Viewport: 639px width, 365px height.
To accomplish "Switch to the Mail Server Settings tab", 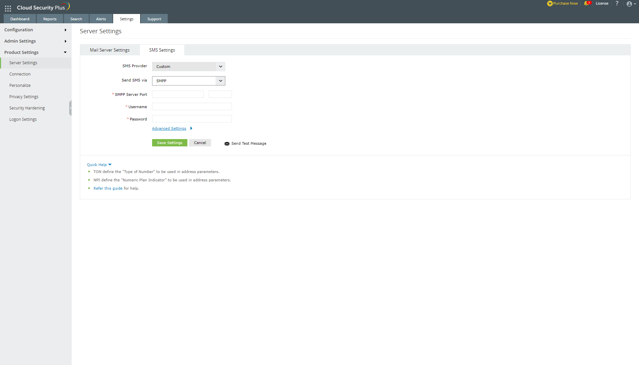I will coord(109,50).
